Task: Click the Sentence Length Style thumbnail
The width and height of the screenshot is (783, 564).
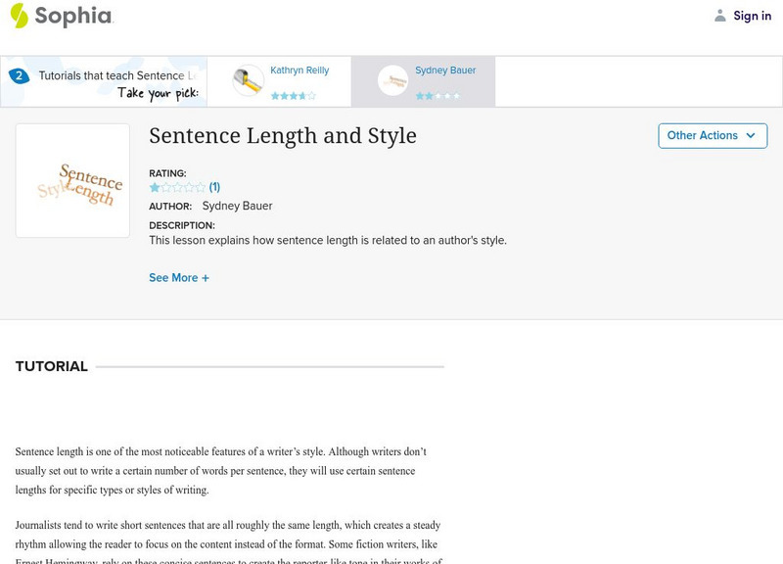Action: (x=72, y=181)
